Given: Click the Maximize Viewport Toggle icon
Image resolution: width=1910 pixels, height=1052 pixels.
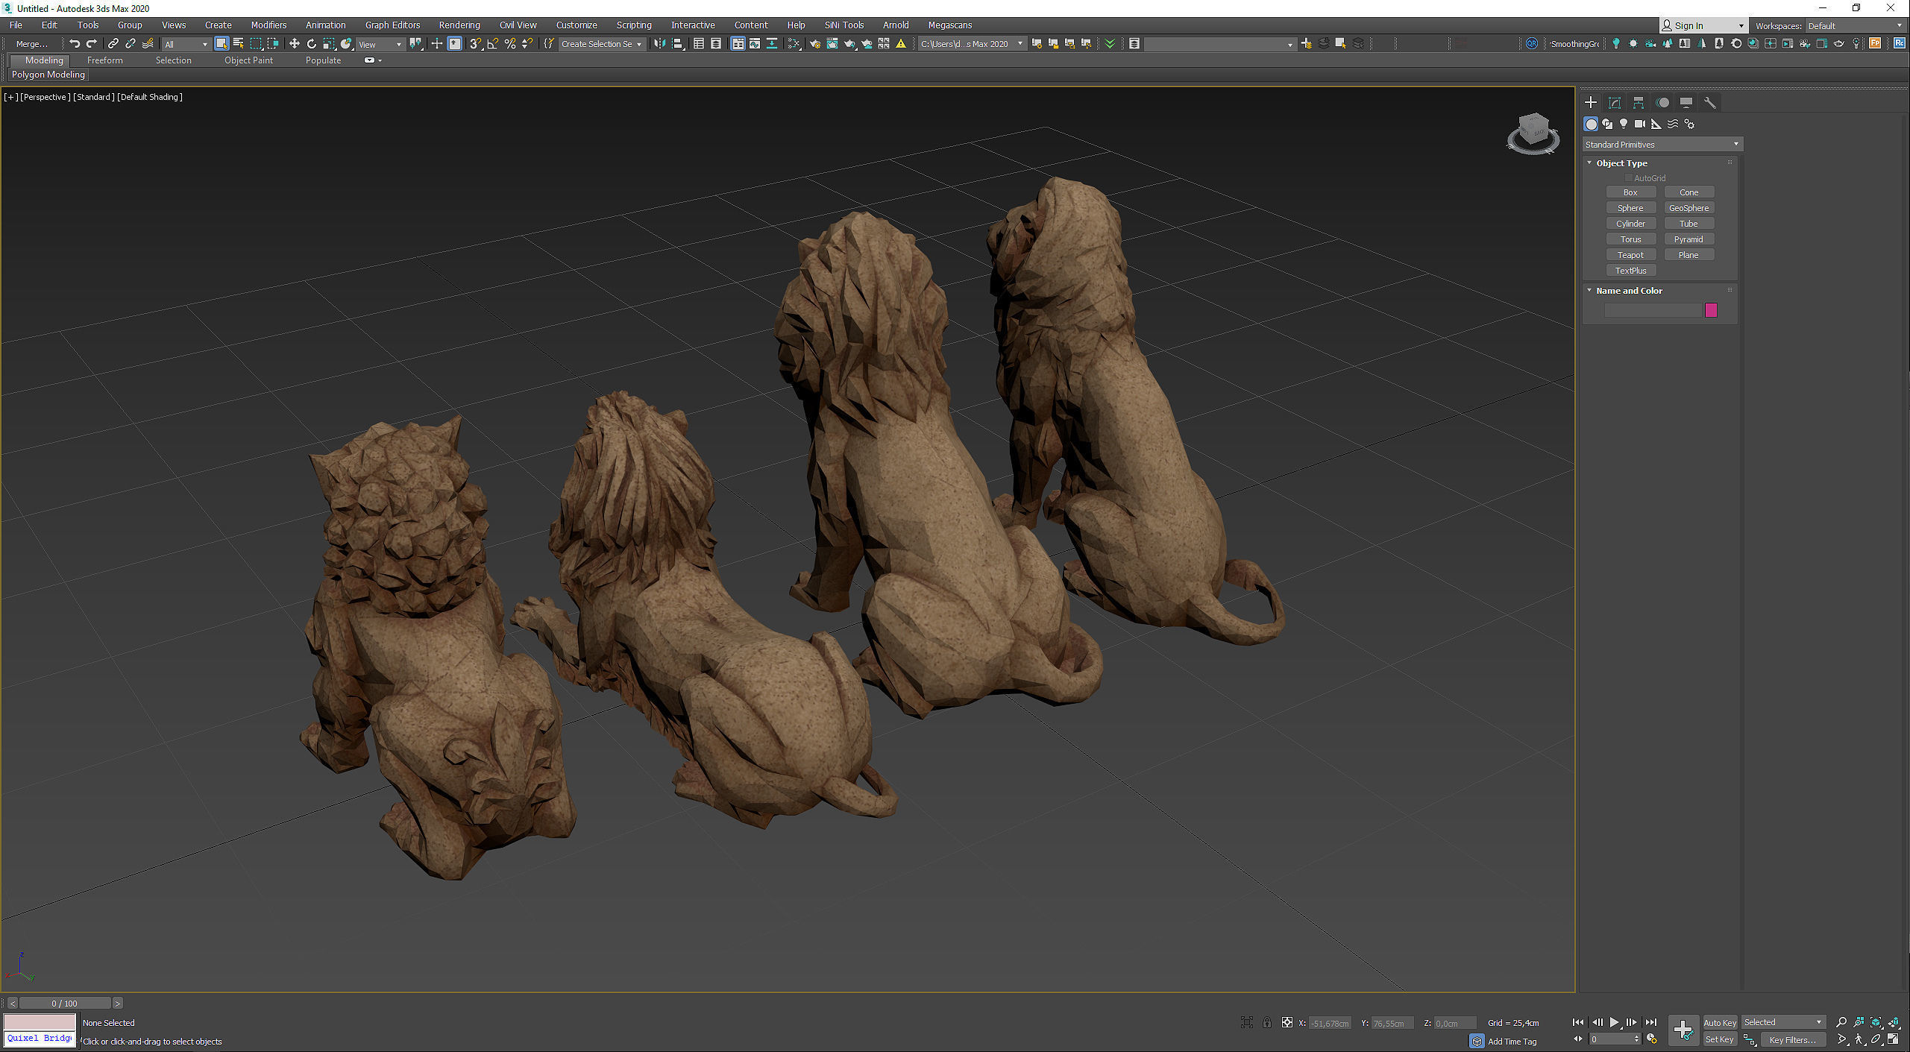Looking at the screenshot, I should point(1893,1039).
